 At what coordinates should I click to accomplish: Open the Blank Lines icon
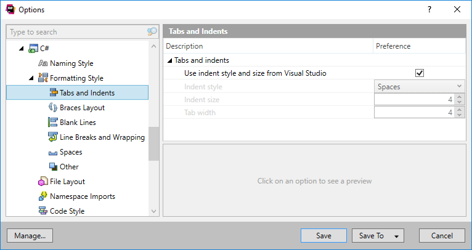(x=52, y=122)
